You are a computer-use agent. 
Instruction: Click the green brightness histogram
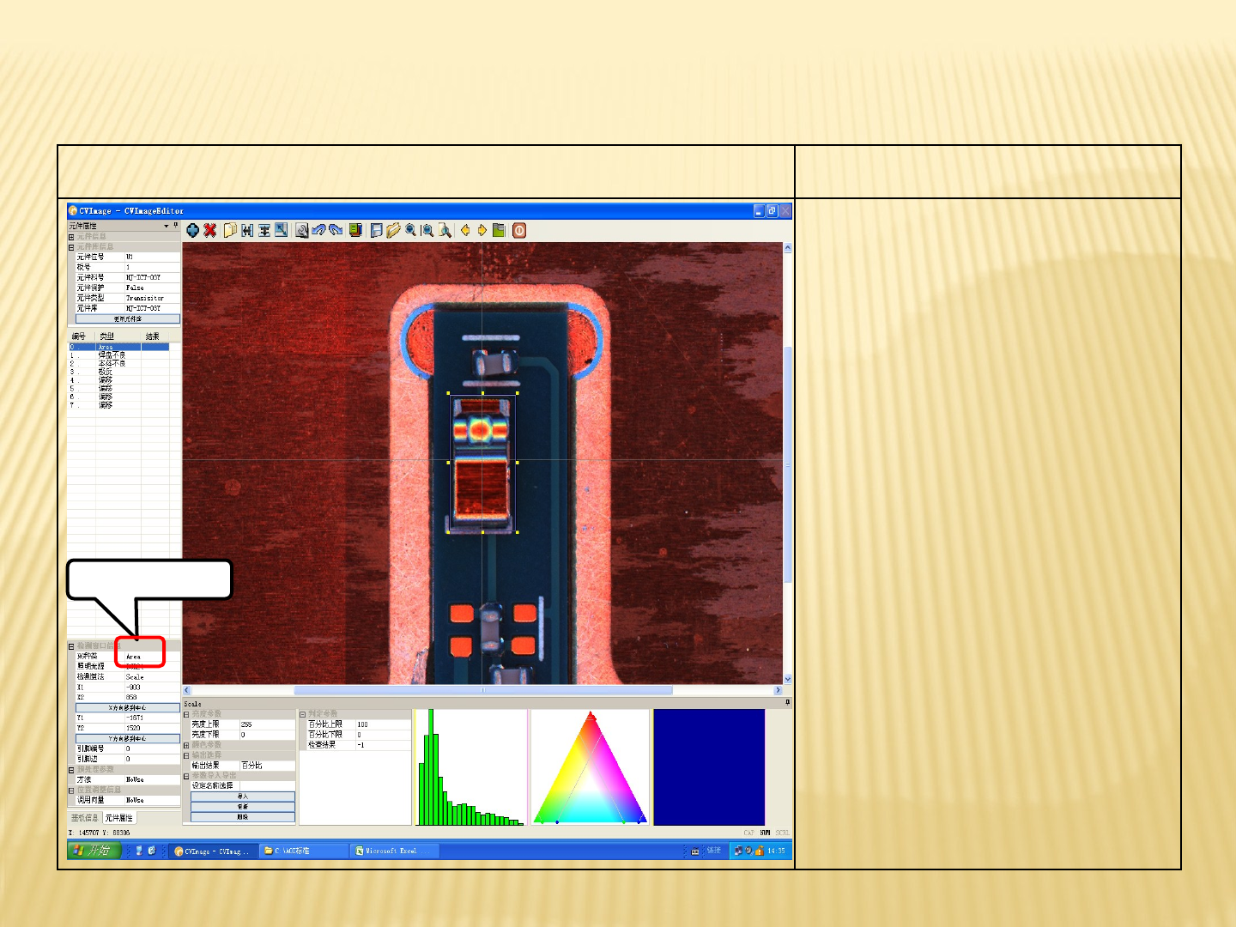point(471,767)
